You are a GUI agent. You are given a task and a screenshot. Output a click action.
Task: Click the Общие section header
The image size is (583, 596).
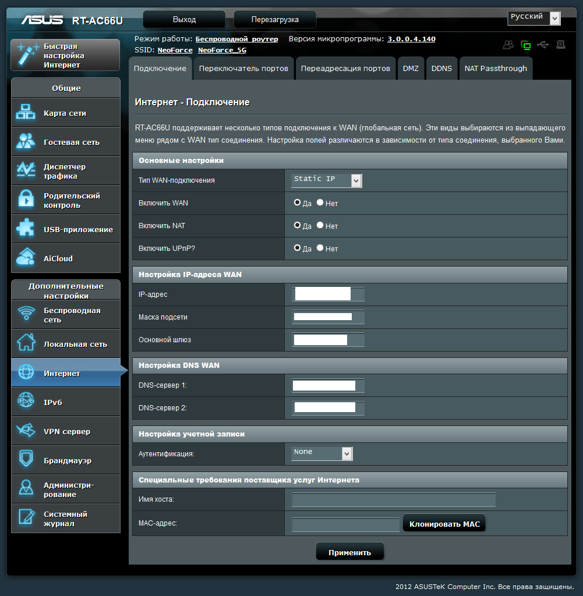click(x=66, y=88)
